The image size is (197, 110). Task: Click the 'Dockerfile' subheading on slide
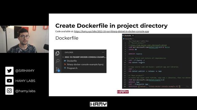click(x=67, y=38)
